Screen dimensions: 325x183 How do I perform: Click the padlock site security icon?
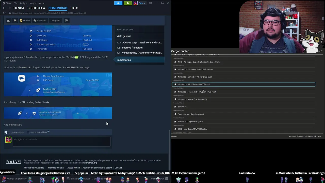(10, 13)
